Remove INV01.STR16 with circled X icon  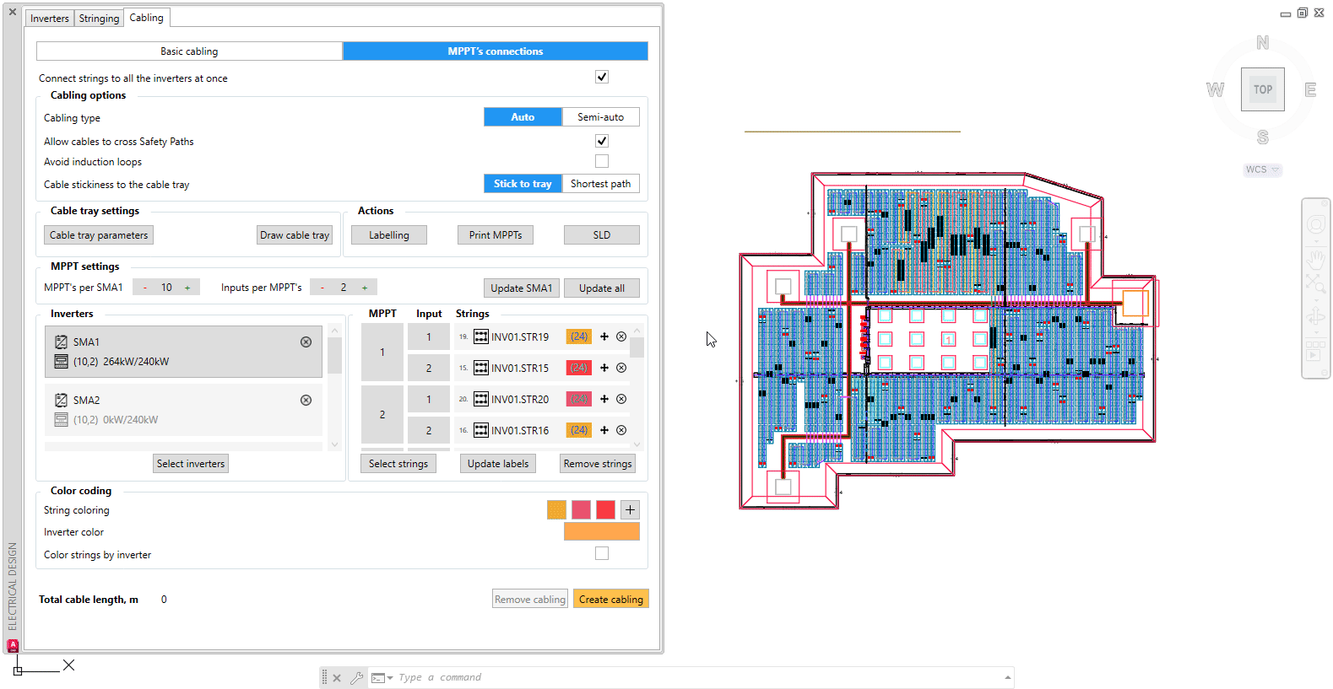[x=621, y=430]
